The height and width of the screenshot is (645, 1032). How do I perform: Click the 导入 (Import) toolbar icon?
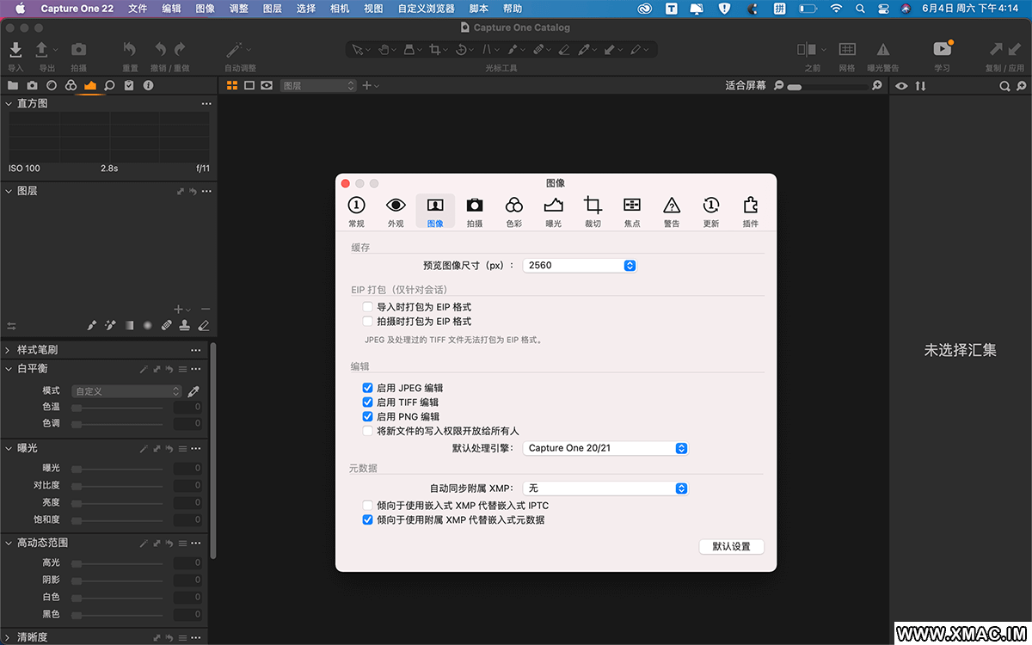(x=15, y=50)
